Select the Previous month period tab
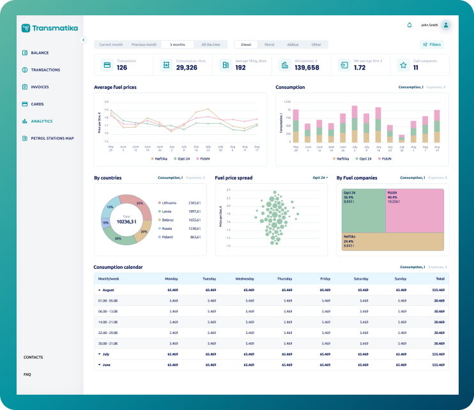This screenshot has height=410, width=474. pyautogui.click(x=144, y=45)
